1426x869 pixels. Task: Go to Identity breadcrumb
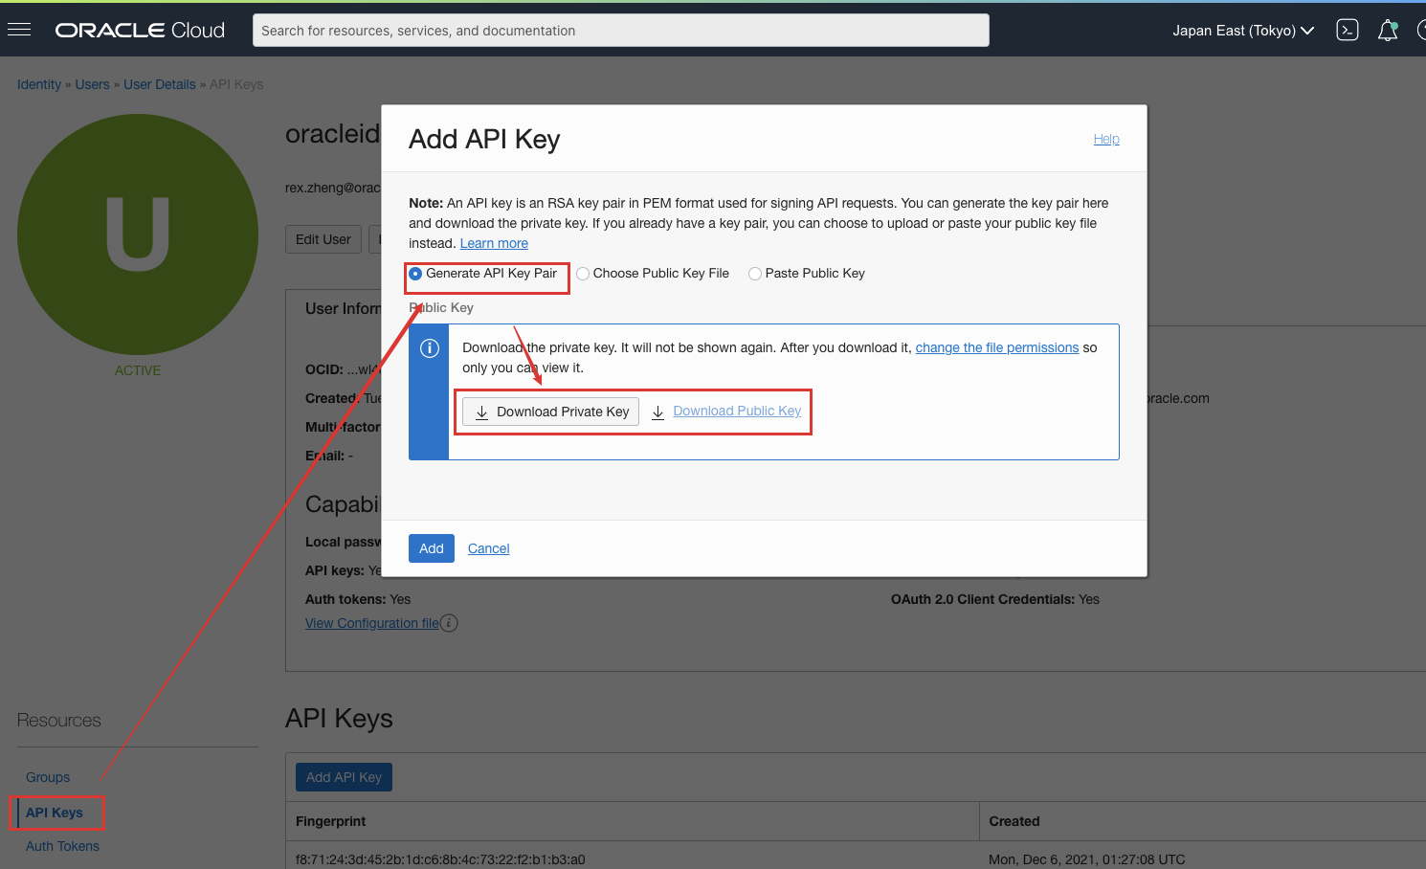[x=39, y=84]
